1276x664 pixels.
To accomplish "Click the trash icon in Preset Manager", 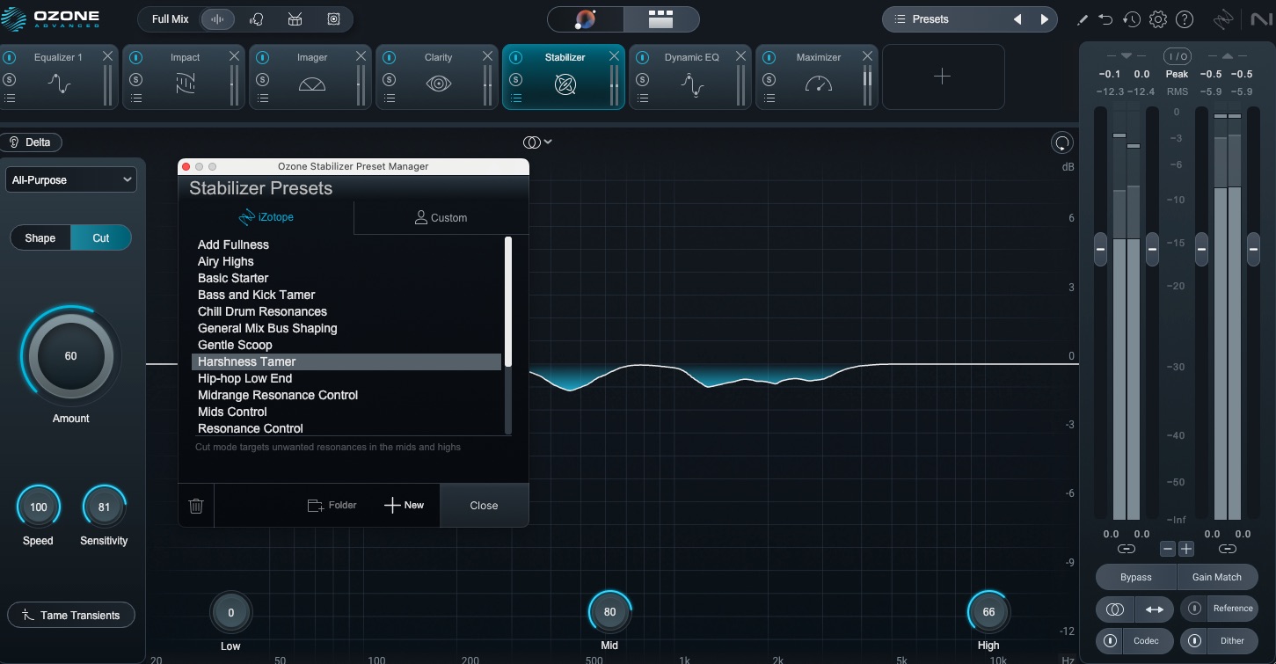I will (x=196, y=506).
